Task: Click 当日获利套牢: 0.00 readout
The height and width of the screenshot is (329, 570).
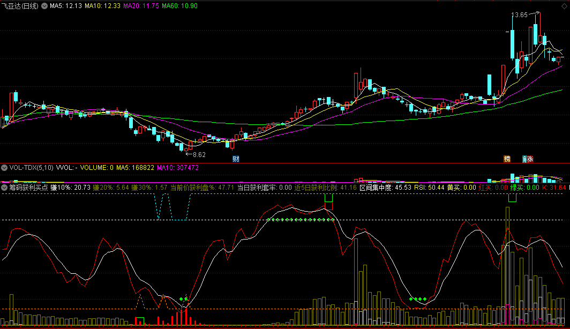Action: point(265,188)
